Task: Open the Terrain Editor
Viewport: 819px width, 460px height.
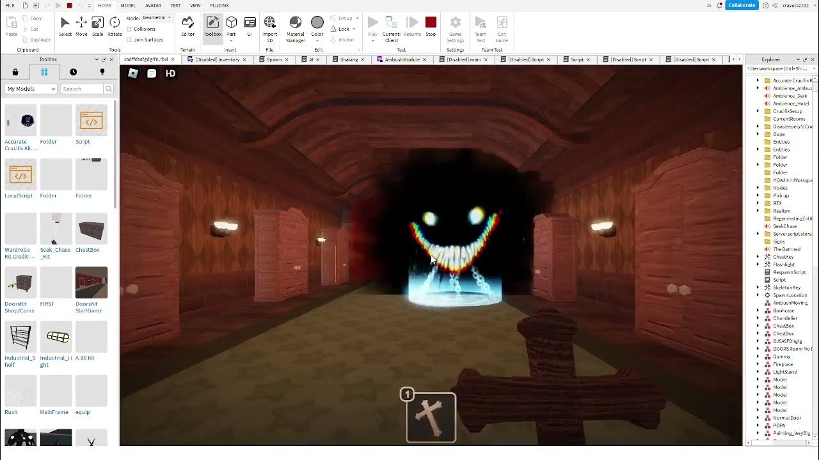Action: [187, 26]
